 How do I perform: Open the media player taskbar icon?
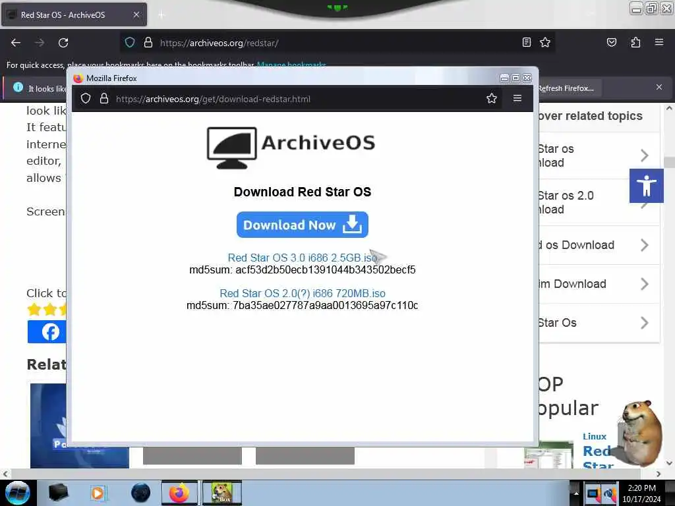click(98, 493)
